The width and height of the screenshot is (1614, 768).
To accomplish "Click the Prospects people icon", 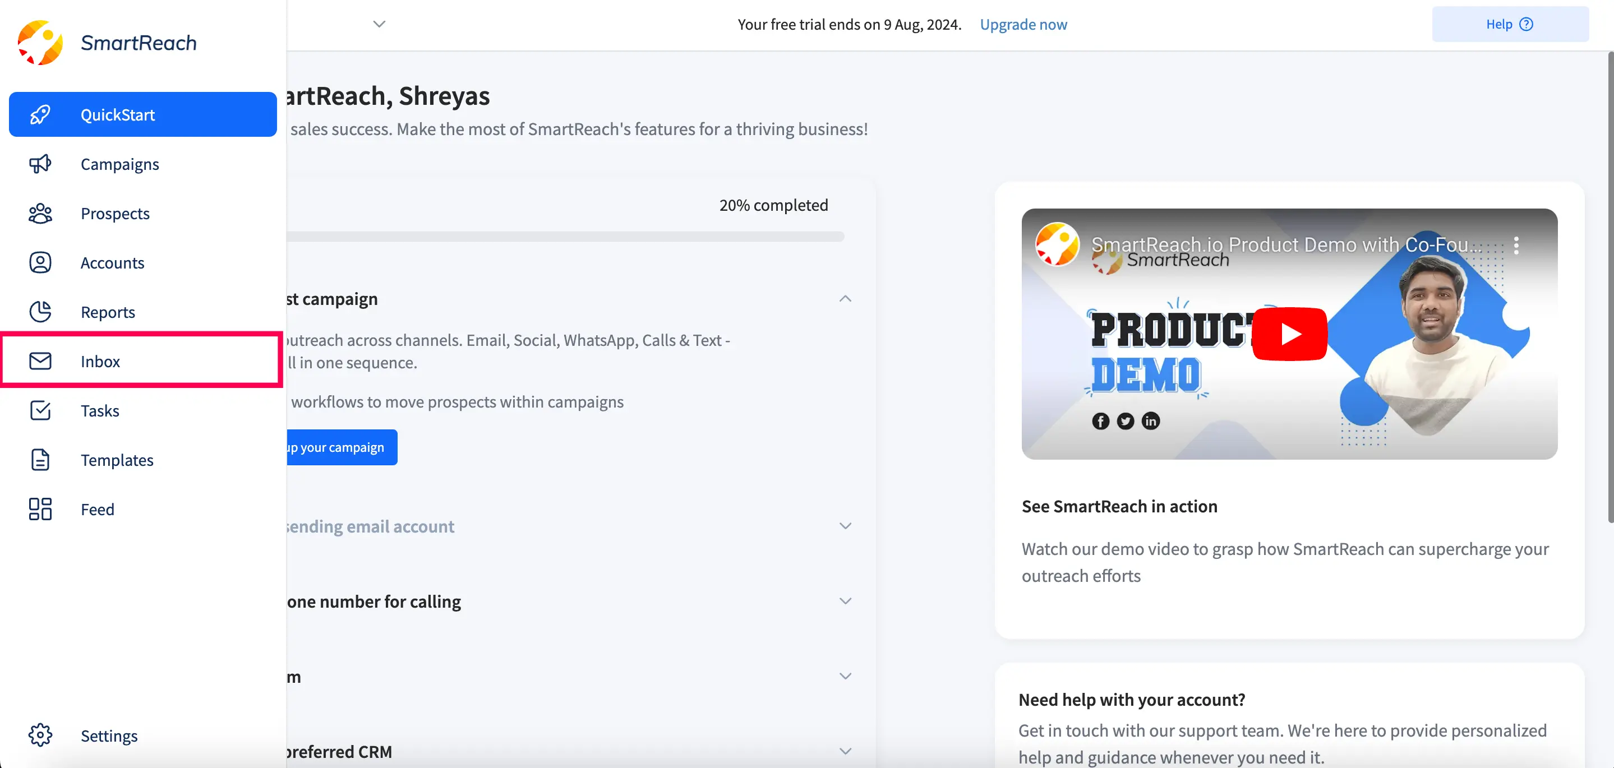I will click(40, 214).
